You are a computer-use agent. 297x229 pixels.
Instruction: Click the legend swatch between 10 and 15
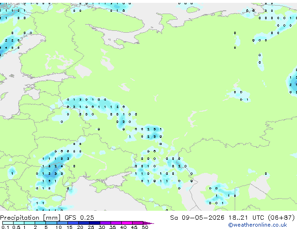(62, 223)
